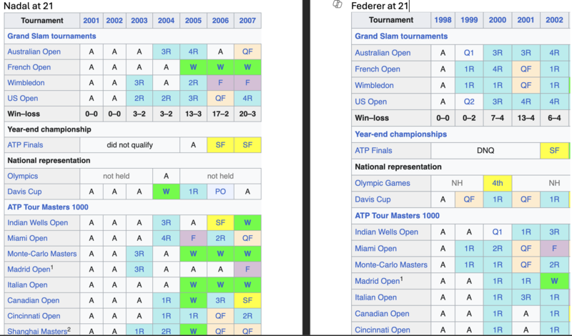Click the 20–3 win-loss cell in Nadal's table
This screenshot has height=336, width=572.
coord(247,114)
